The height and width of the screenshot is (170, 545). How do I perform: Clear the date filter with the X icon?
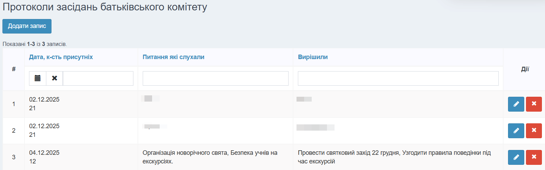coord(55,78)
